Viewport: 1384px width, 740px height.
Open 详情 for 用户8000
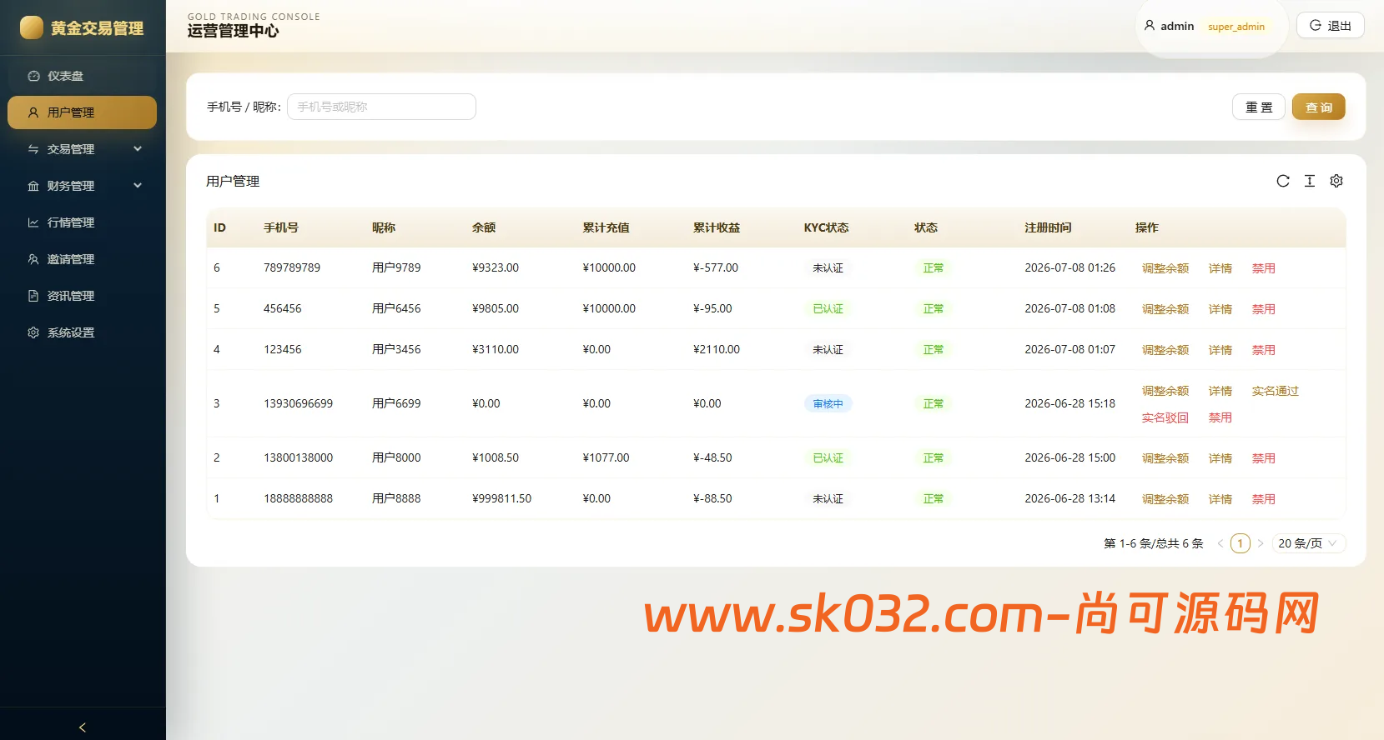click(1220, 458)
